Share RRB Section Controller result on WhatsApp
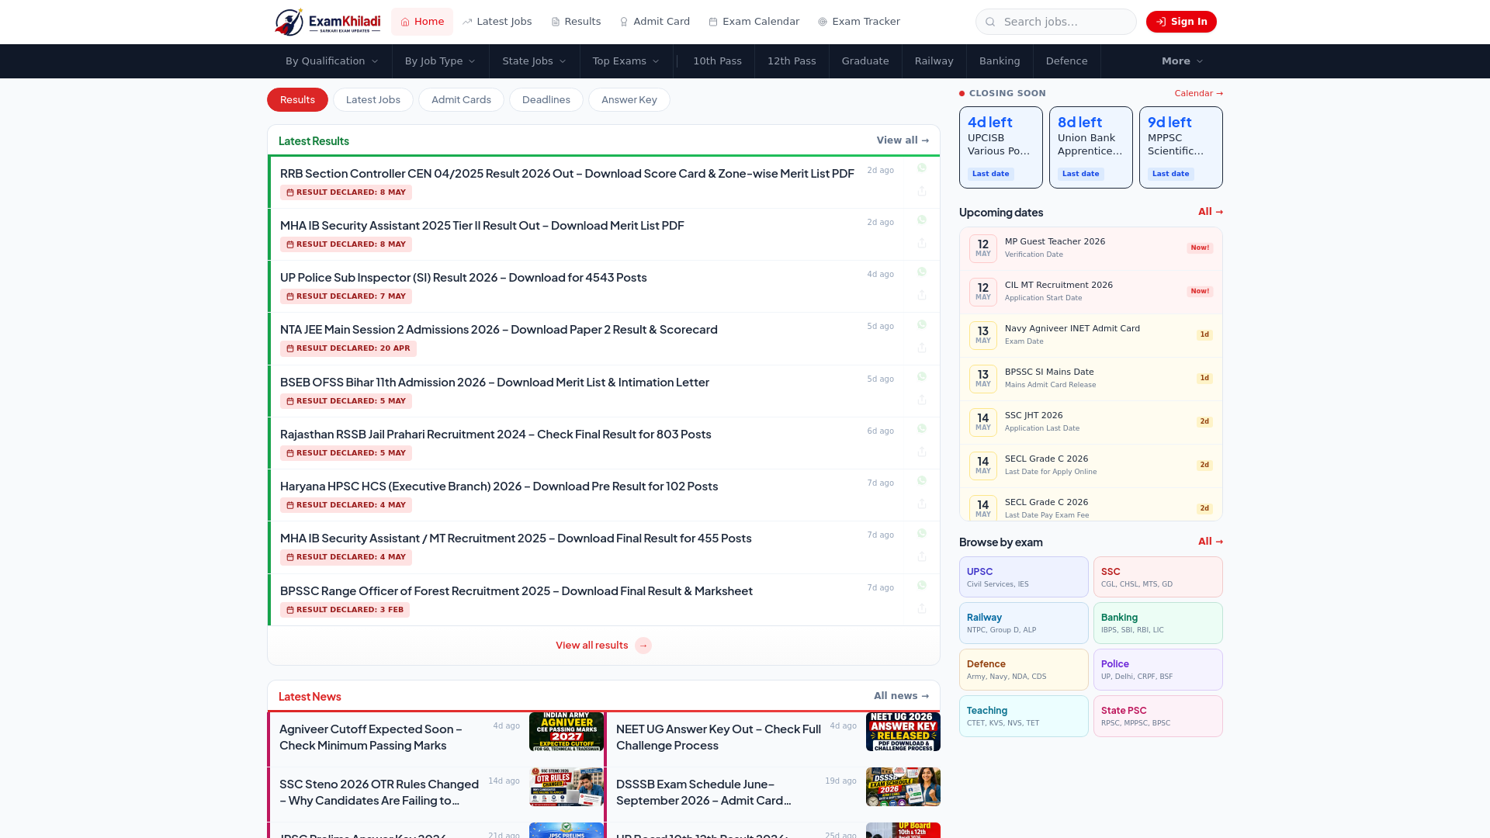This screenshot has width=1490, height=838. pyautogui.click(x=922, y=168)
